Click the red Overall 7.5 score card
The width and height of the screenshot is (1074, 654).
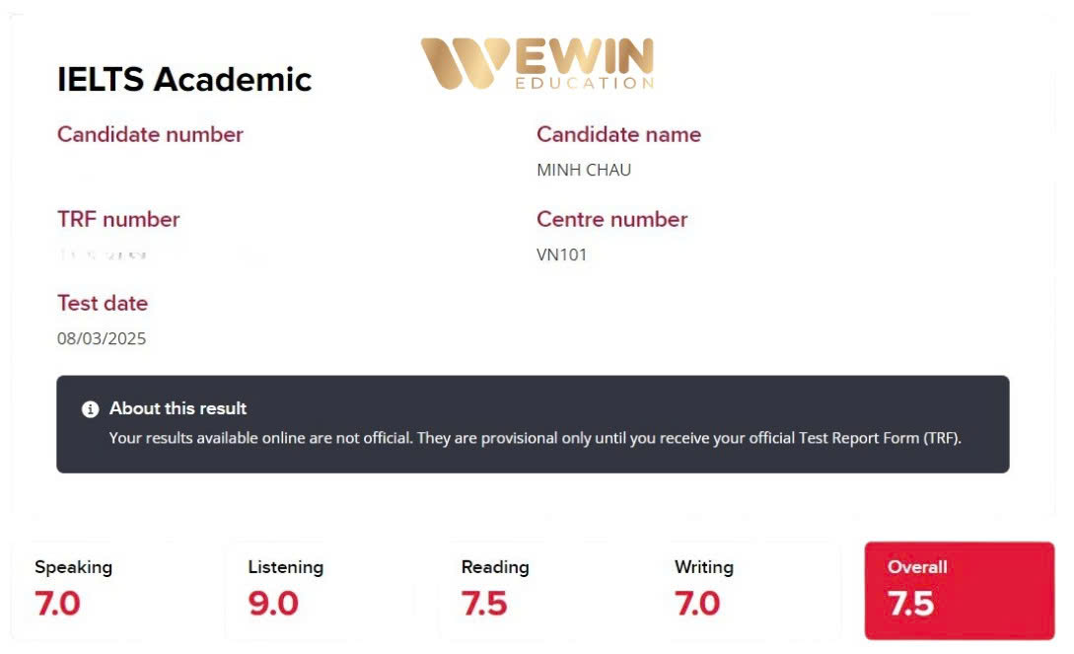click(959, 590)
